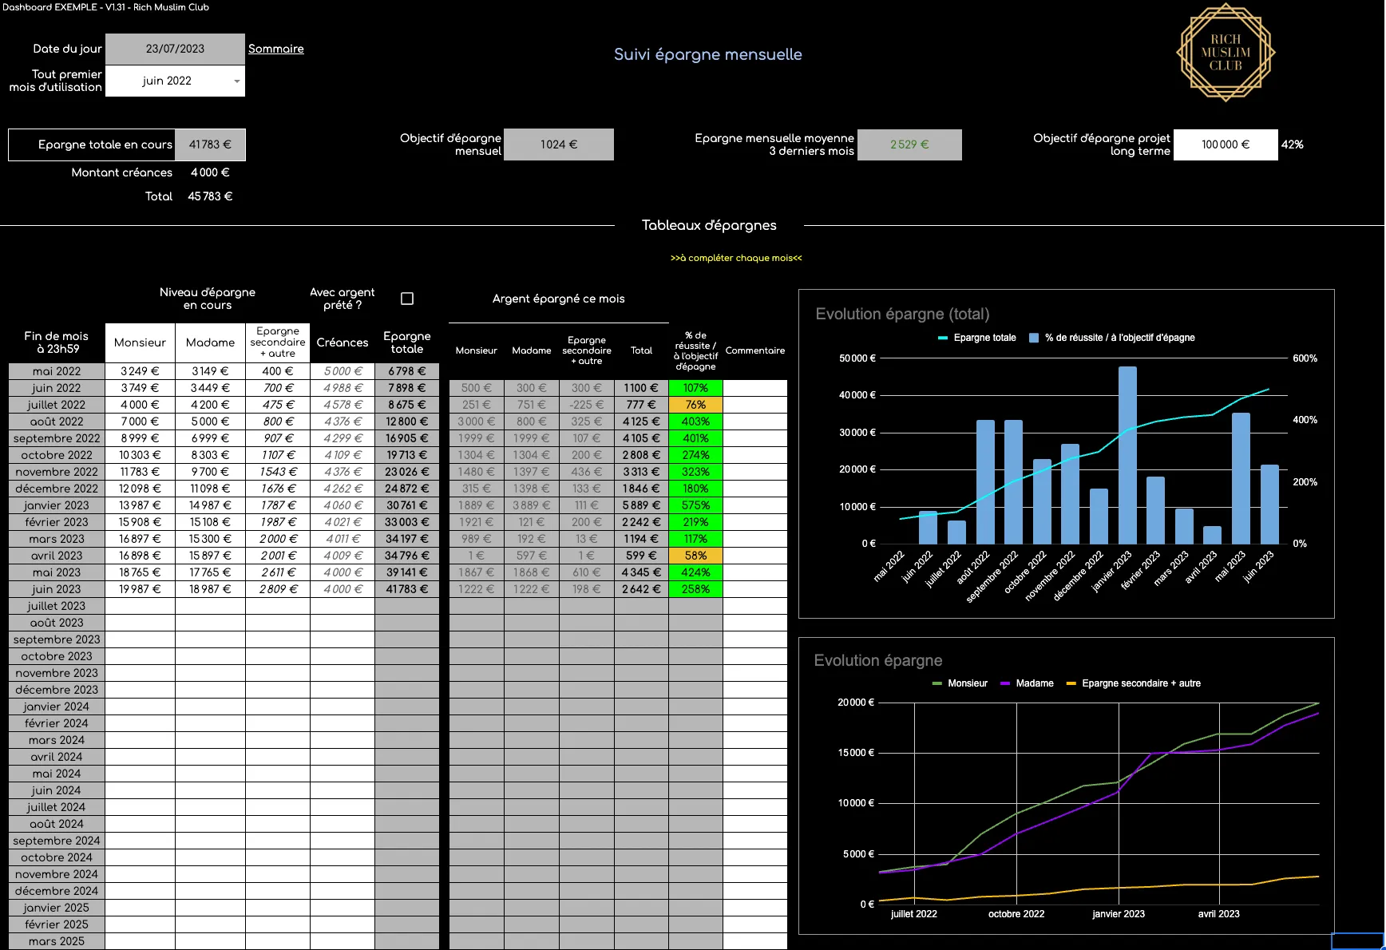Select the orange 76% success cell
1386x950 pixels.
695,405
